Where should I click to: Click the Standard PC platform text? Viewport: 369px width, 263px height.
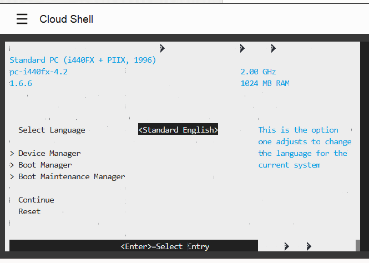point(83,60)
